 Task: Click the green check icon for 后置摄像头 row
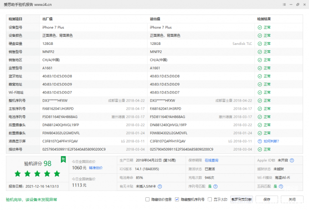point(260,125)
